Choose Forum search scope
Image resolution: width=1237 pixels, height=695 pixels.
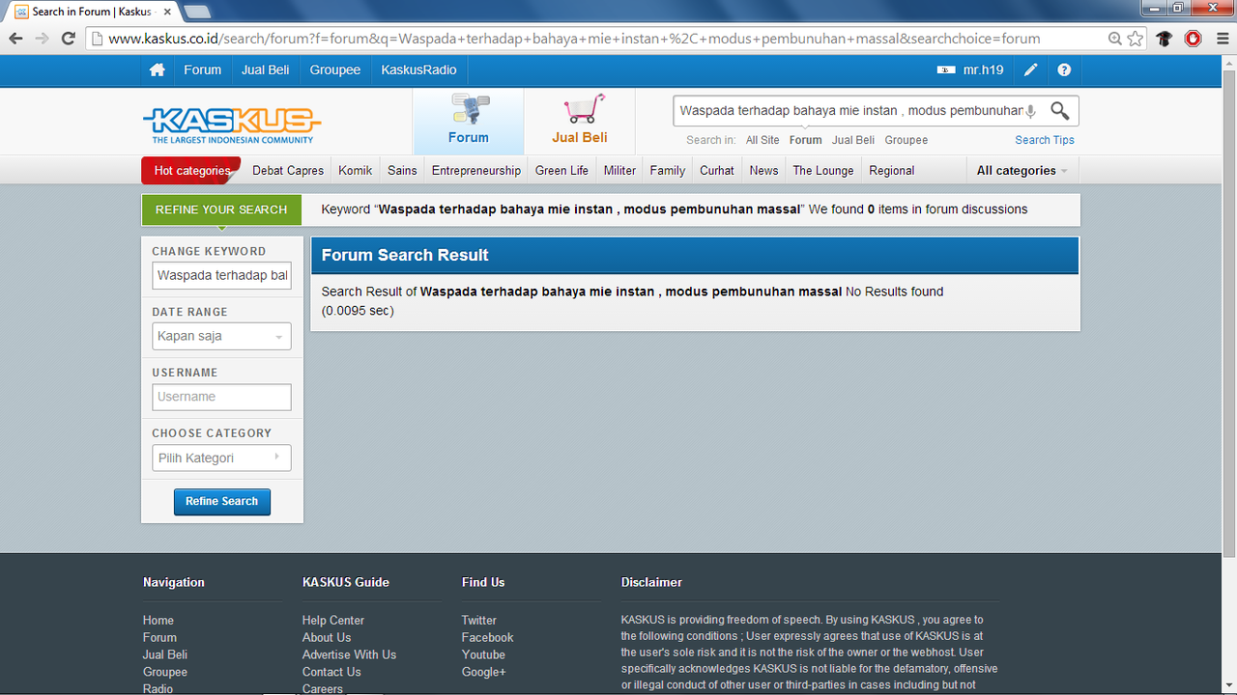click(805, 140)
